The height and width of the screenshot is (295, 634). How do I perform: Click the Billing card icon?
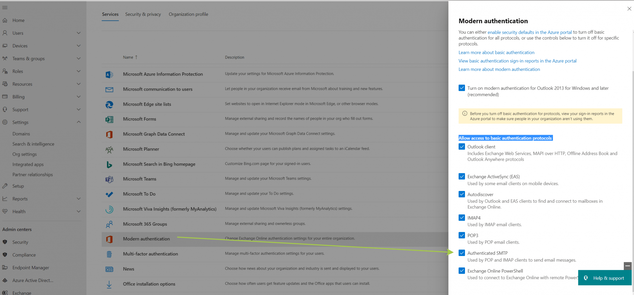click(5, 97)
